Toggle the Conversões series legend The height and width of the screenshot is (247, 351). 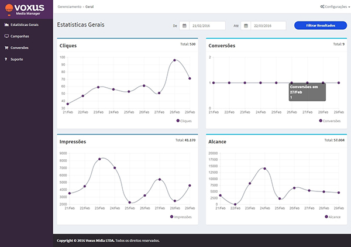coord(331,121)
